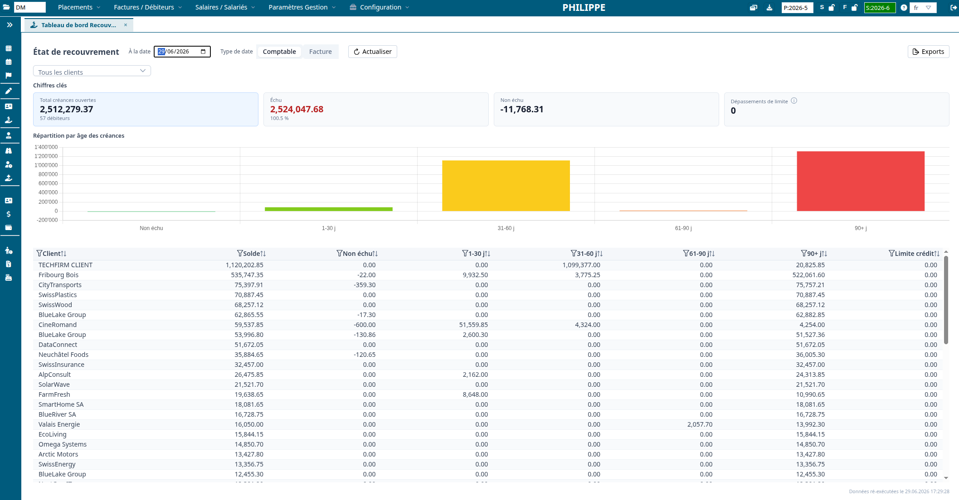
Task: Open help via question mark icon
Action: pyautogui.click(x=904, y=8)
